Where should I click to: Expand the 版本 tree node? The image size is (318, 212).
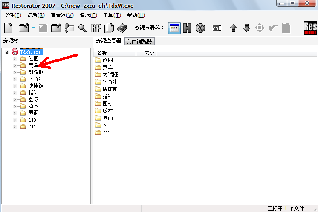point(14,106)
